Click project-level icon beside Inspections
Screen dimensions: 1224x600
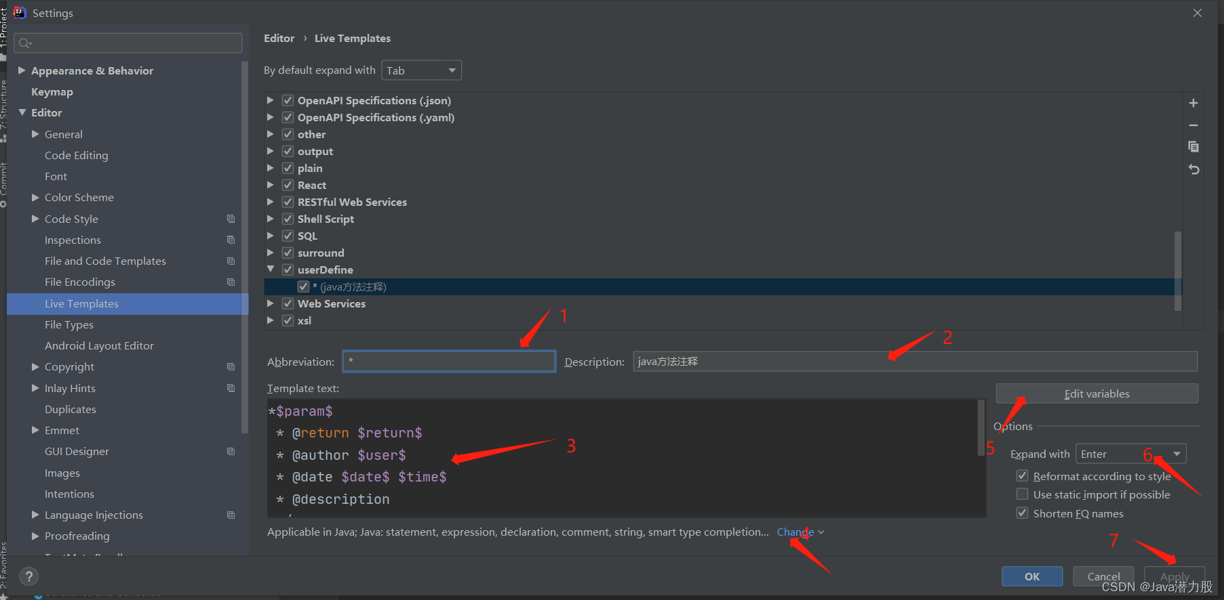(x=231, y=240)
